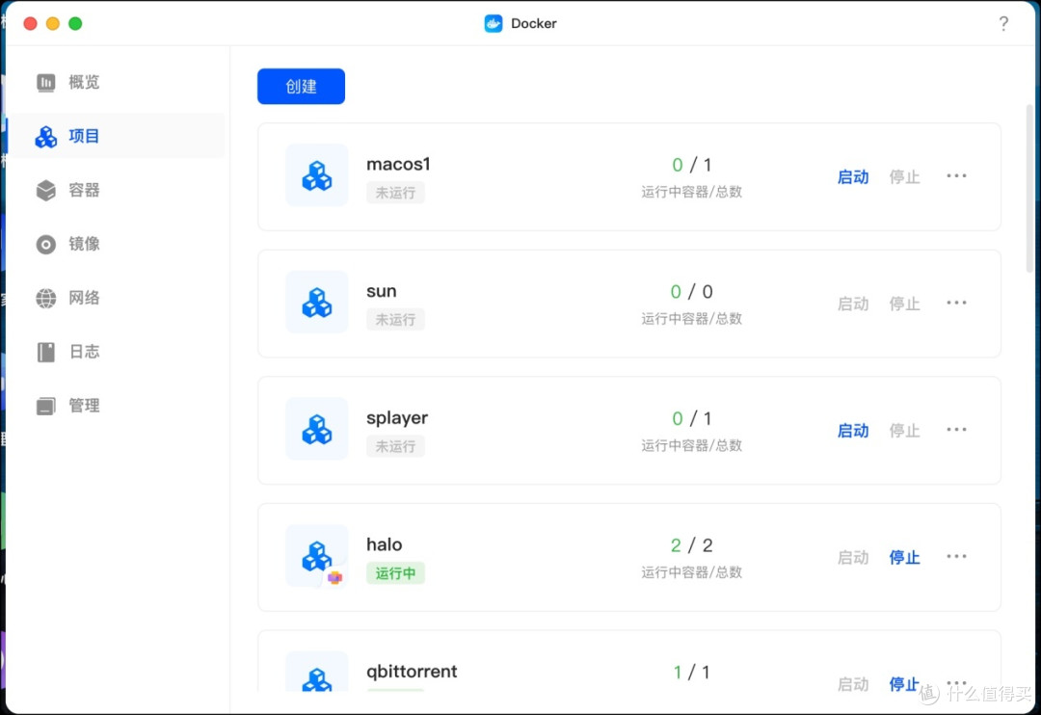Click the halo project cube icon
Image resolution: width=1041 pixels, height=715 pixels.
pos(317,556)
